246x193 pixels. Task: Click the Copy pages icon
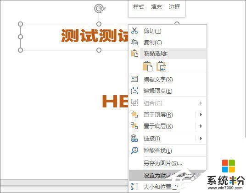pyautogui.click(x=134, y=42)
